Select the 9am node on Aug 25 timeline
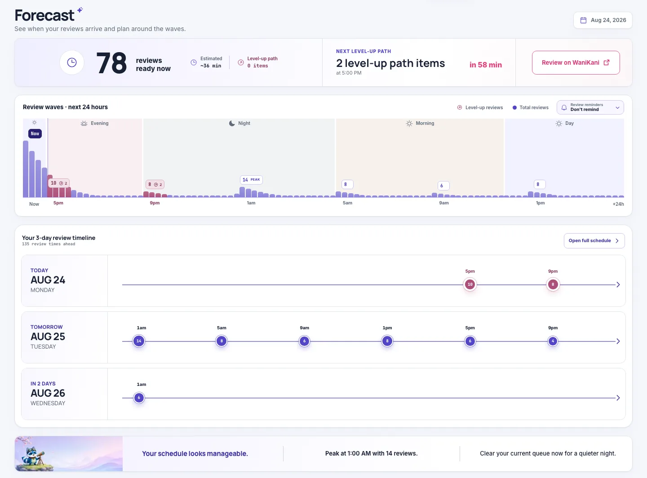The width and height of the screenshot is (647, 478). tap(305, 341)
